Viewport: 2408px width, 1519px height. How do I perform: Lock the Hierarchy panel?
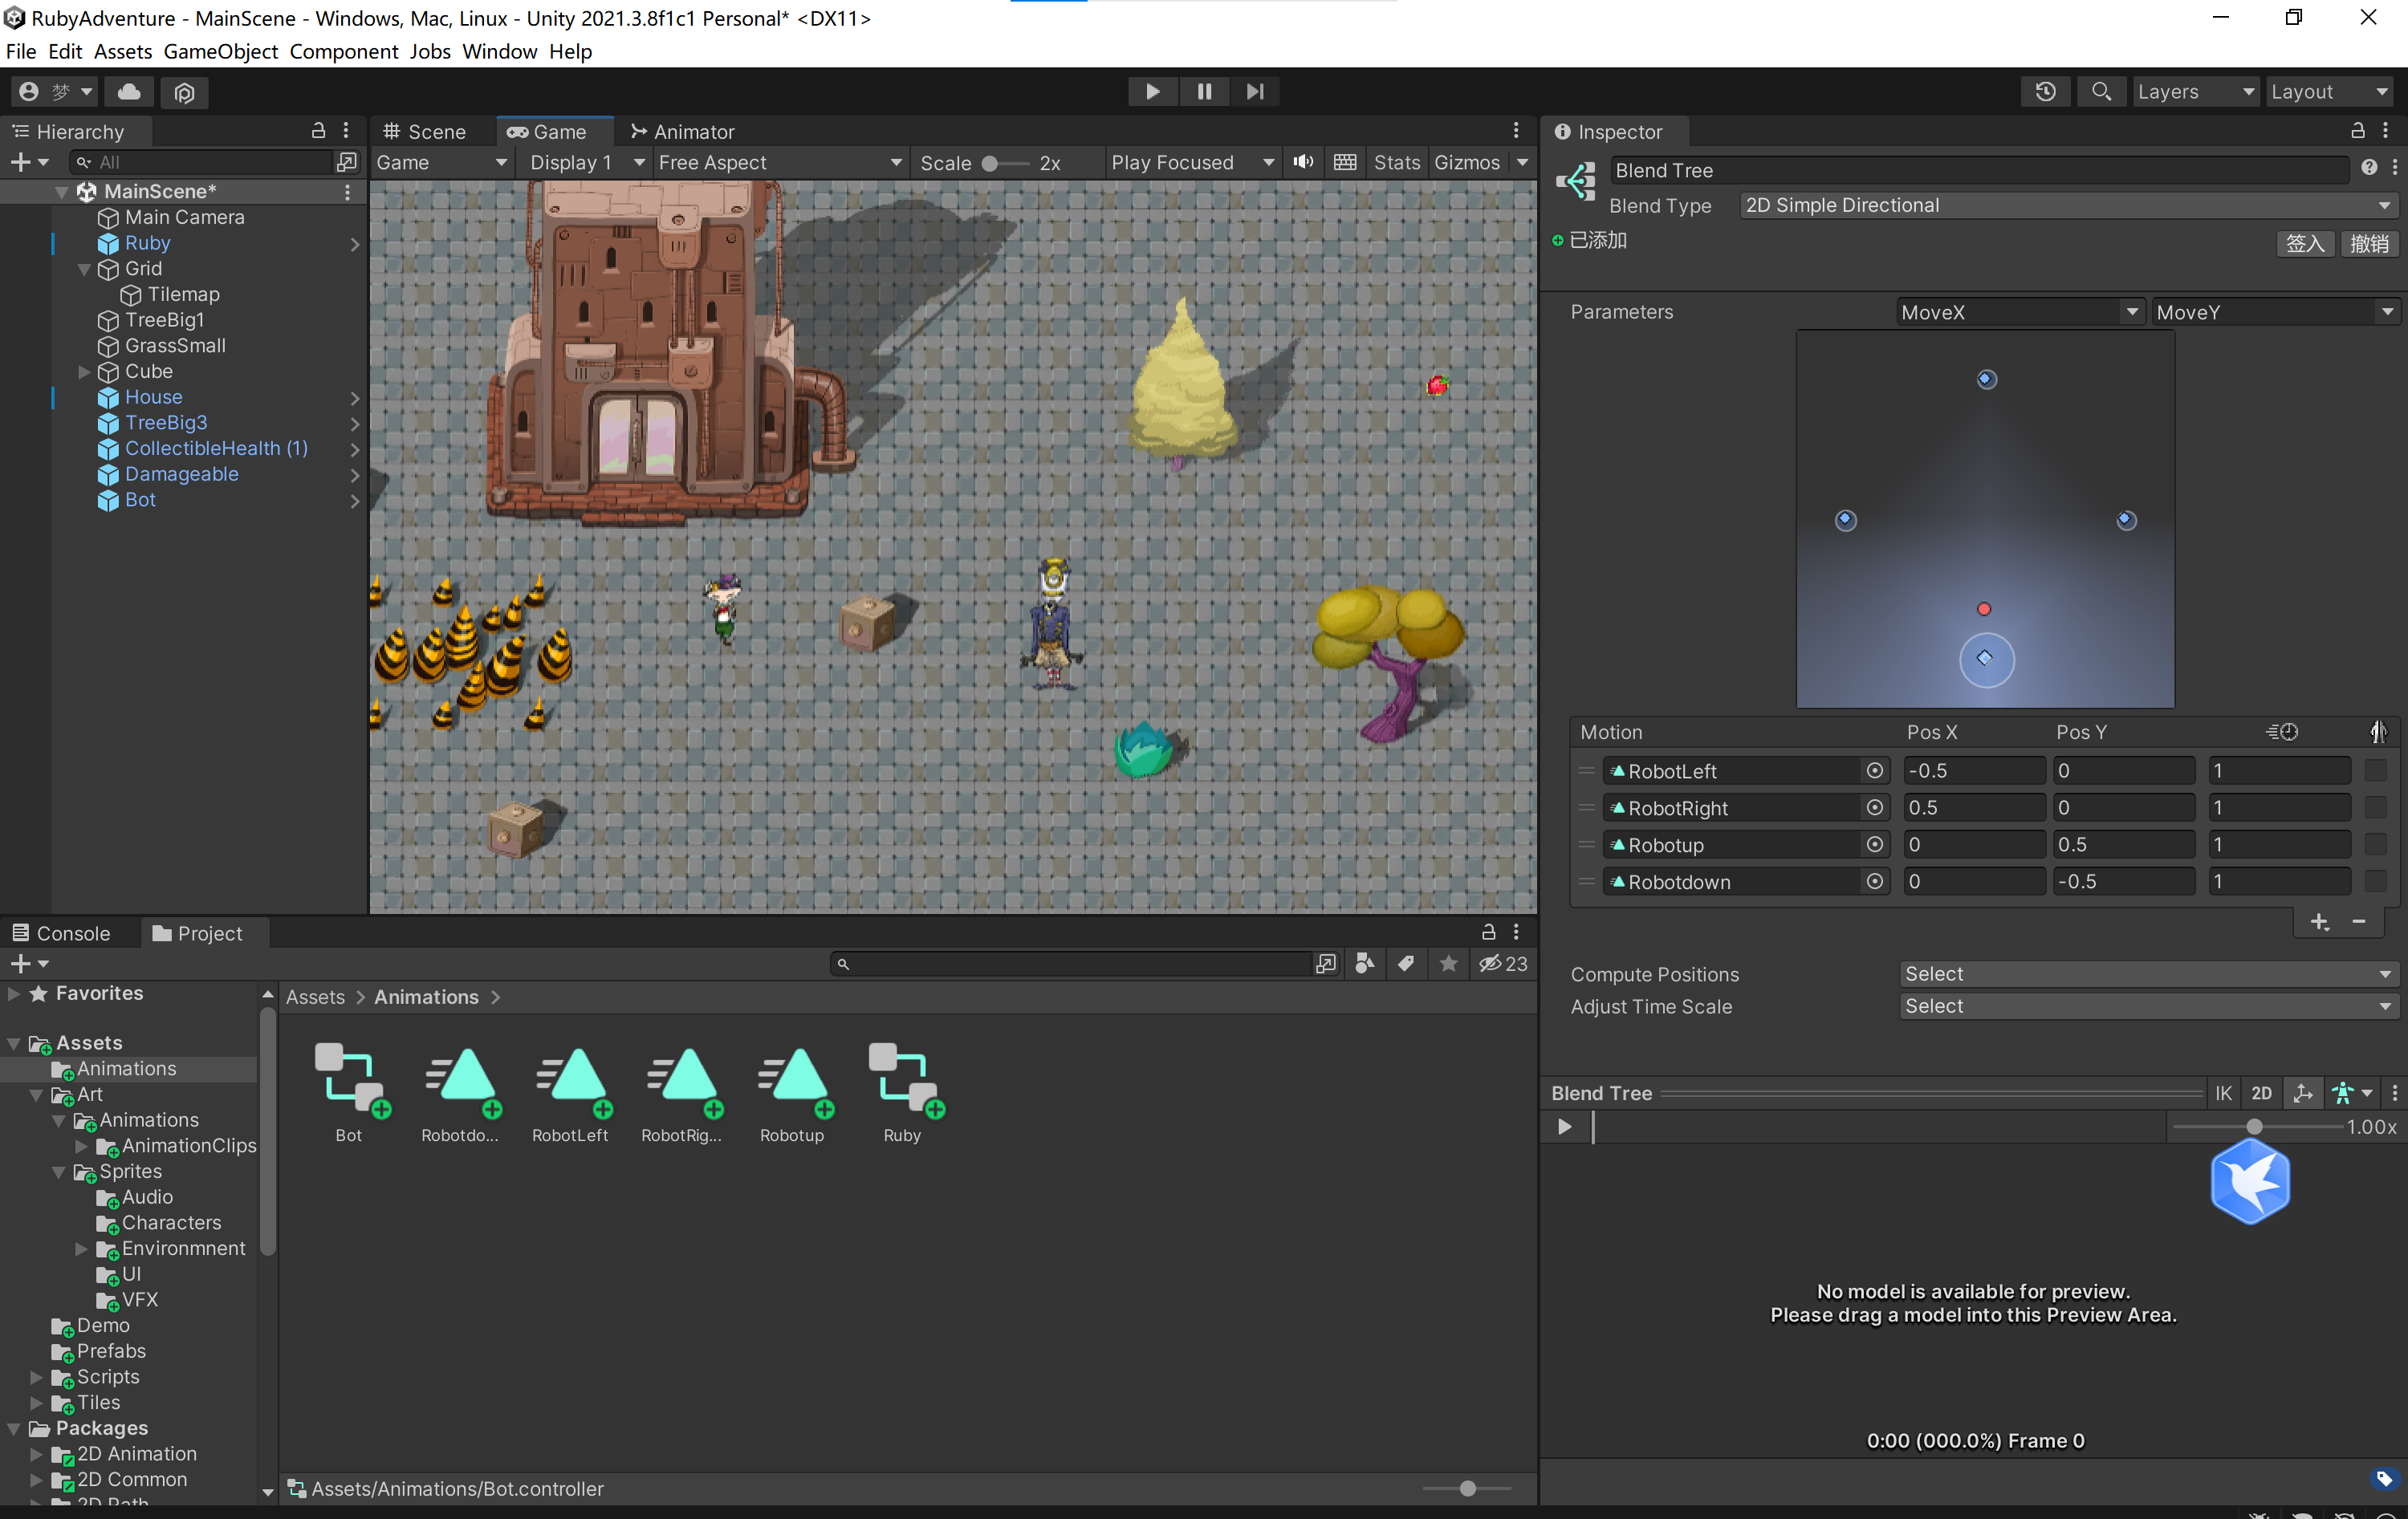[x=318, y=131]
